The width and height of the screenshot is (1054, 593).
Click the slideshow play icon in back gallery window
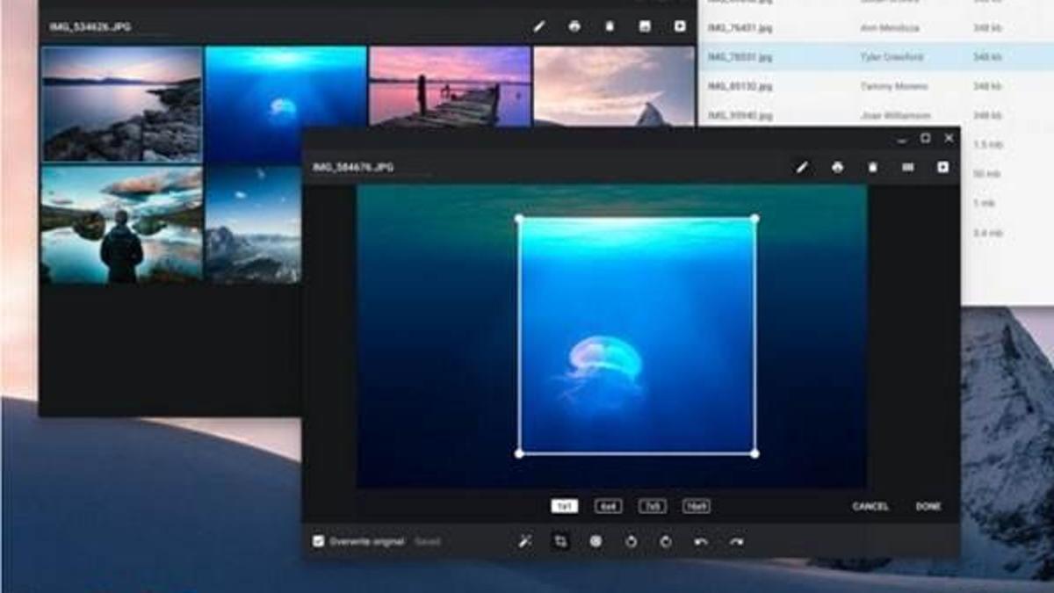[680, 26]
